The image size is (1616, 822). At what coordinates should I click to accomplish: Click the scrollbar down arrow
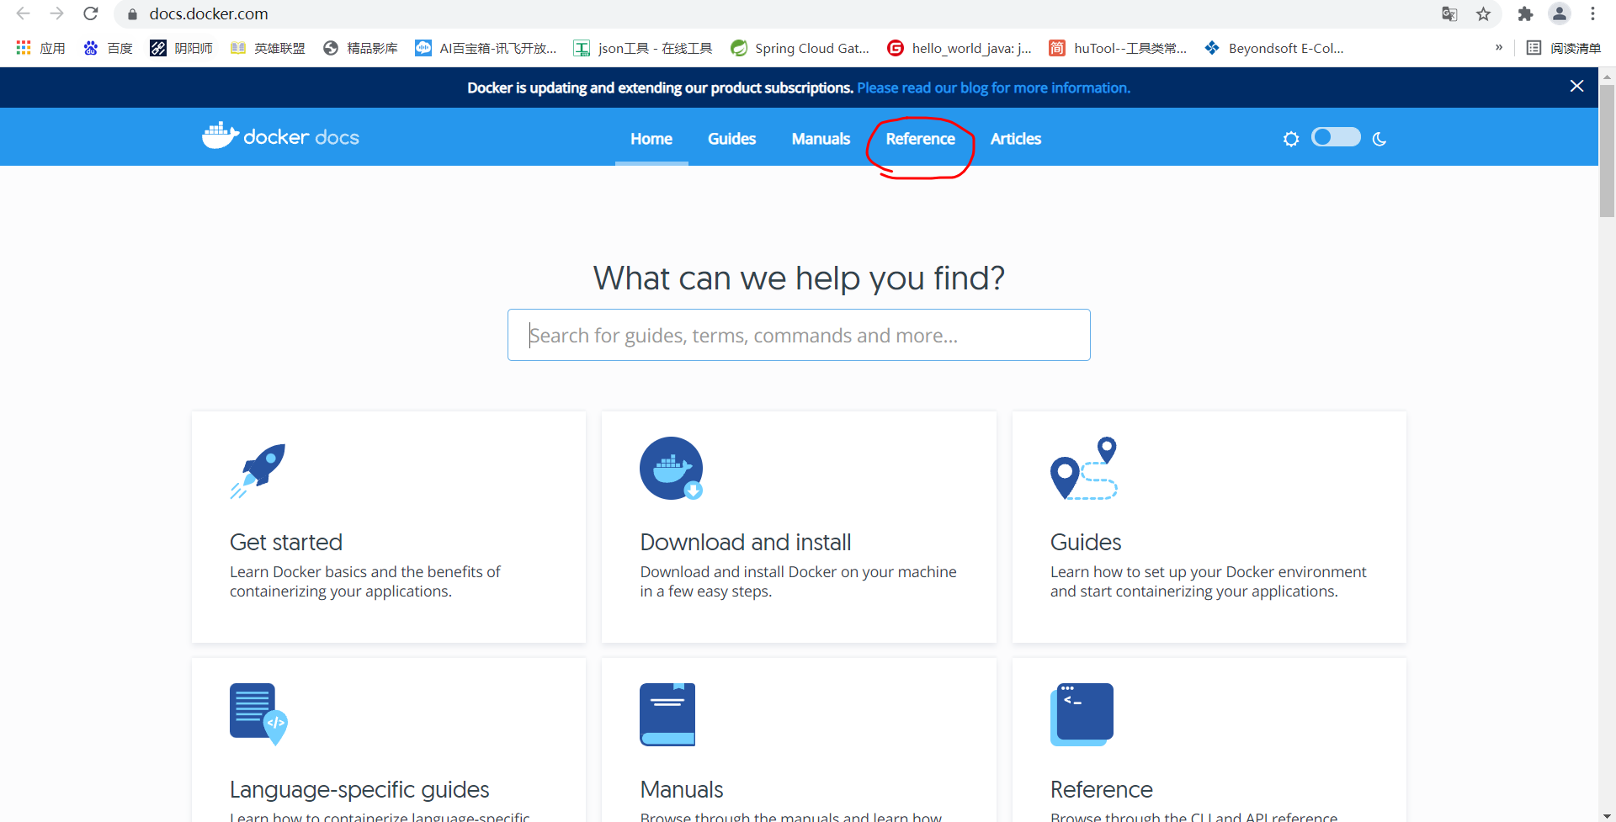tap(1607, 815)
